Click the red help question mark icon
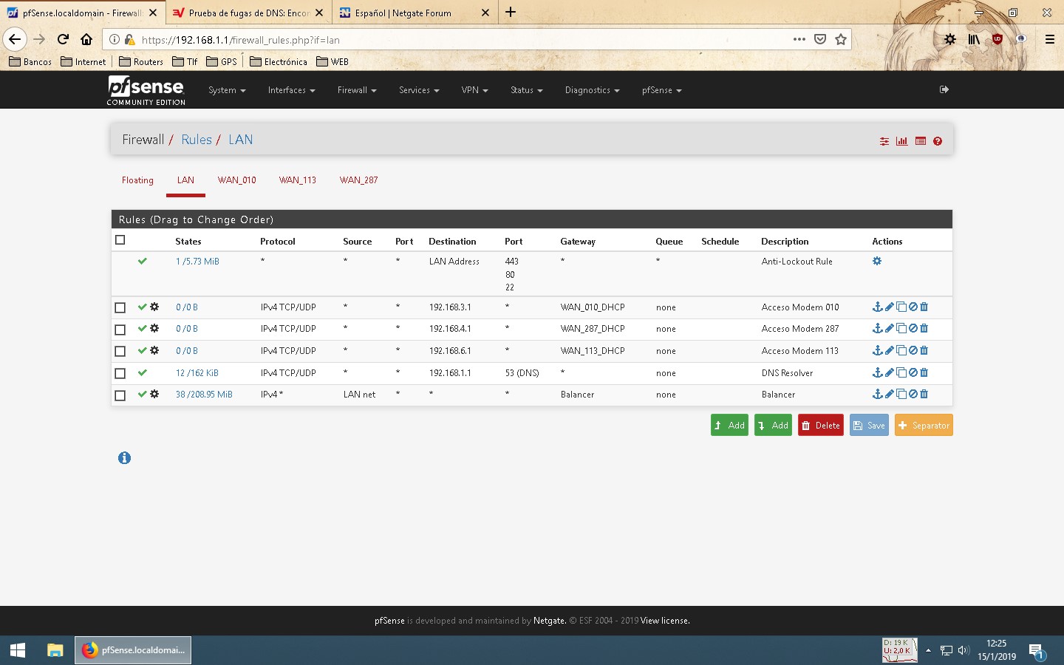1064x665 pixels. (938, 141)
